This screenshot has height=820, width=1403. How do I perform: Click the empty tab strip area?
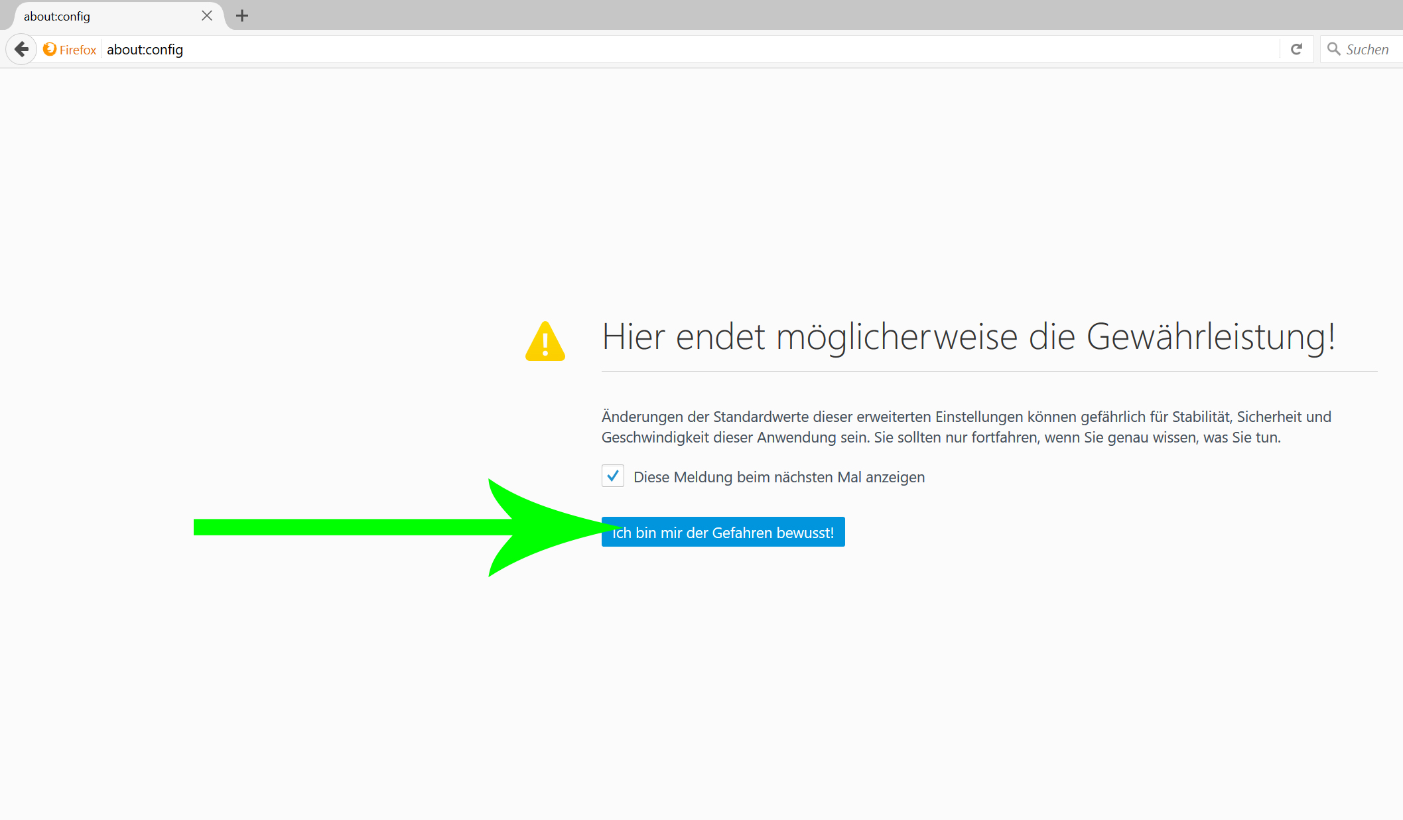click(796, 15)
